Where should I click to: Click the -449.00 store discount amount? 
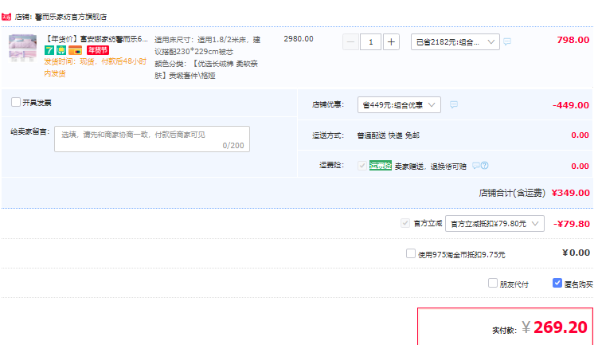(571, 105)
